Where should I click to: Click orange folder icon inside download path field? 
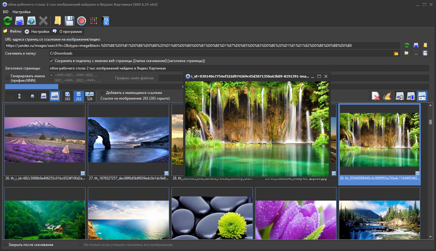[396, 53]
